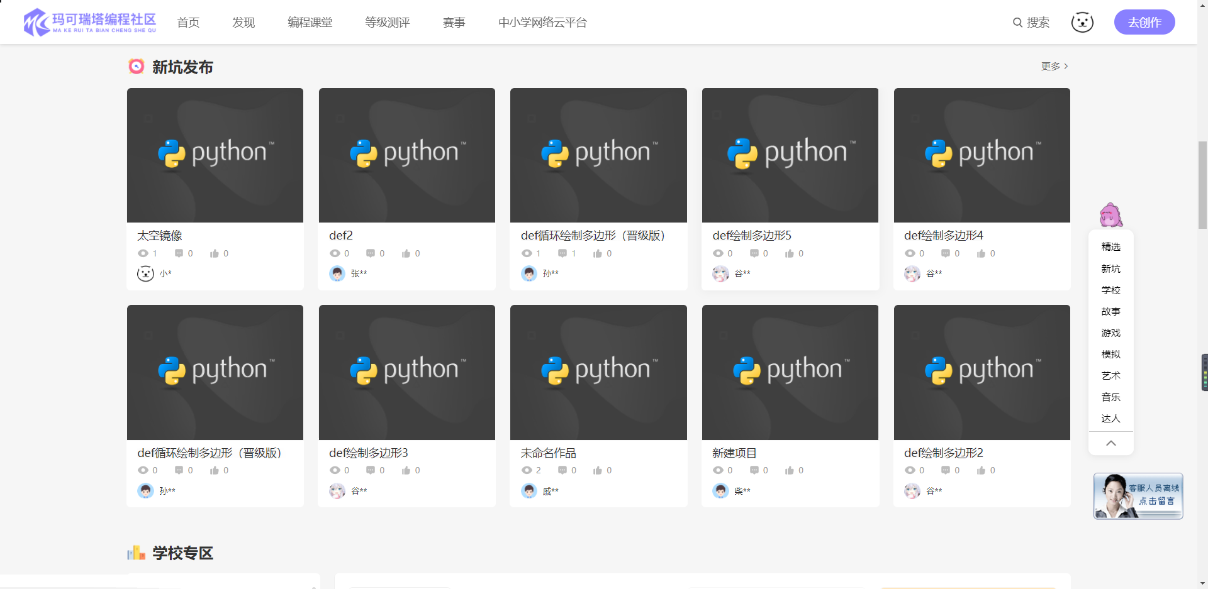Jump to 模拟 in side navigation

pos(1111,355)
